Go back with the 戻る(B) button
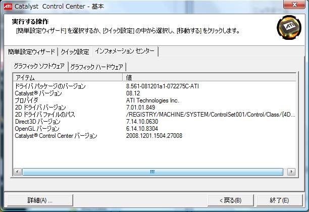 pyautogui.click(x=231, y=200)
